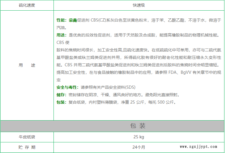The width and height of the screenshot is (225, 153).
Task: Select the 快速级 value cell
Action: (139, 5)
